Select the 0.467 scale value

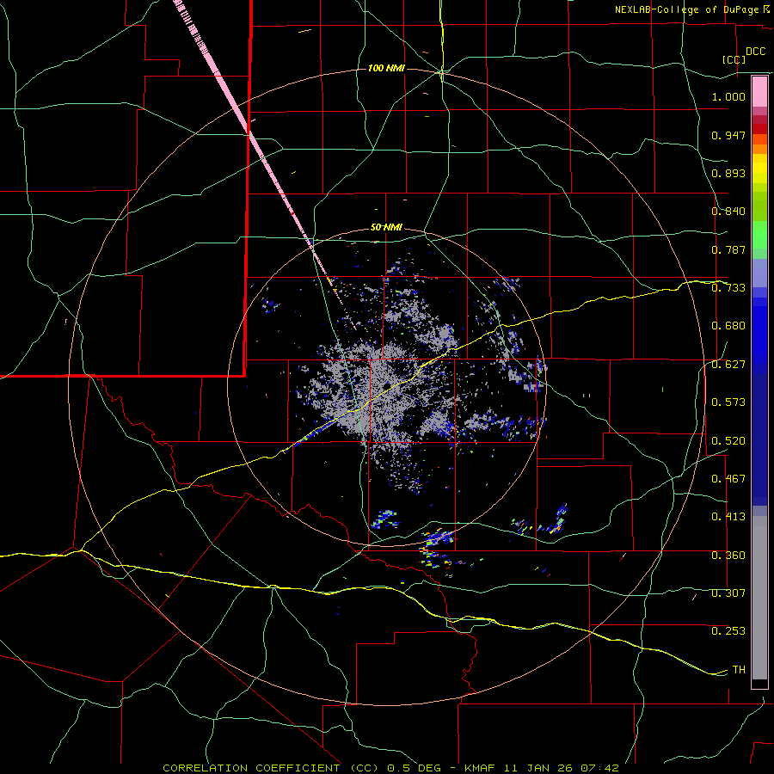click(x=728, y=479)
